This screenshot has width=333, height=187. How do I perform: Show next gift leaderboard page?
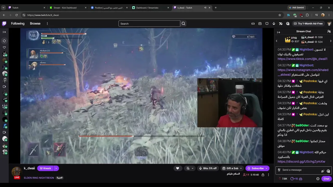coord(331,41)
